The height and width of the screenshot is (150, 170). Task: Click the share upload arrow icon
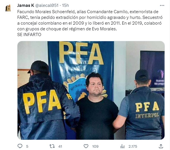[x=161, y=146]
